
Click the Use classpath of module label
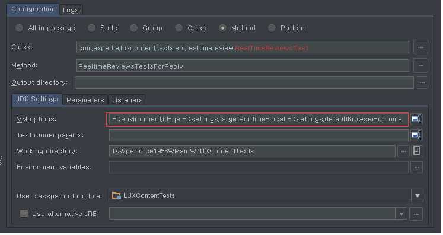[59, 196]
